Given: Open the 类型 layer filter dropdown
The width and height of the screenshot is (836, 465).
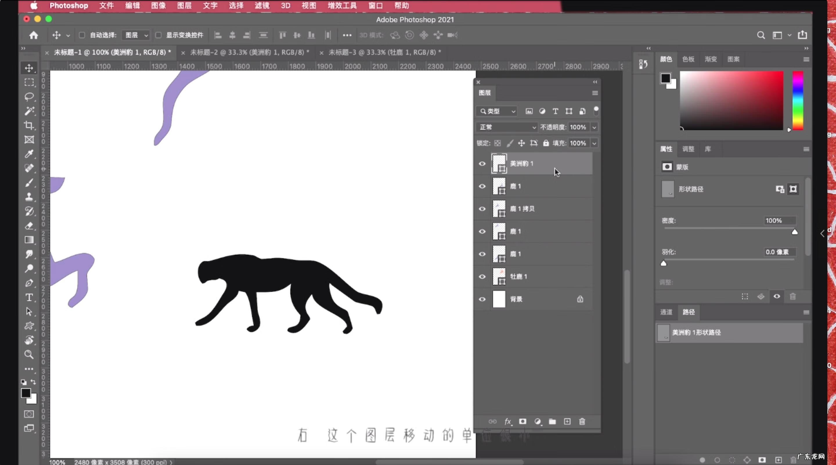Looking at the screenshot, I should pos(497,111).
